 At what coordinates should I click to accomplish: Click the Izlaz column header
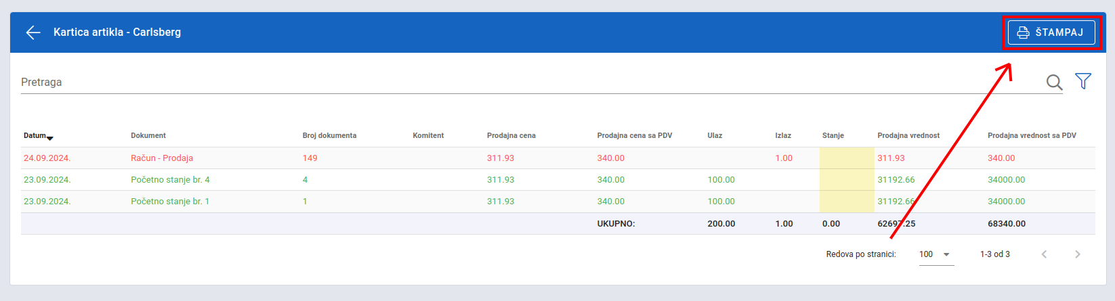click(x=783, y=136)
